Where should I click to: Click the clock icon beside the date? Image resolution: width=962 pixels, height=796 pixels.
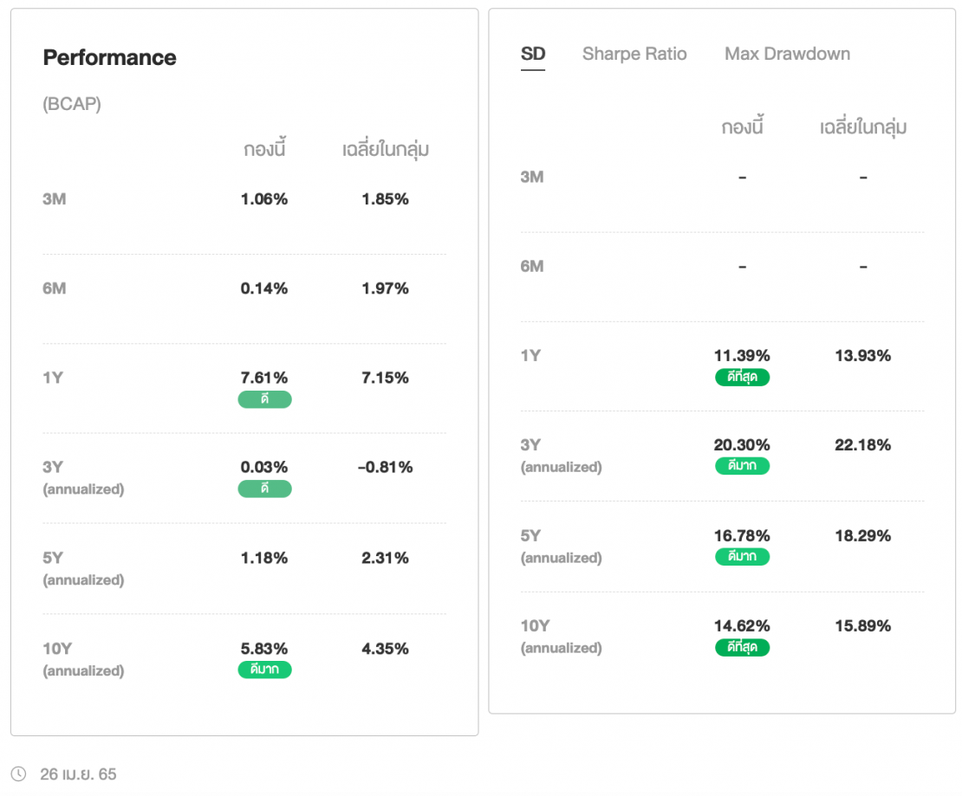tap(19, 773)
